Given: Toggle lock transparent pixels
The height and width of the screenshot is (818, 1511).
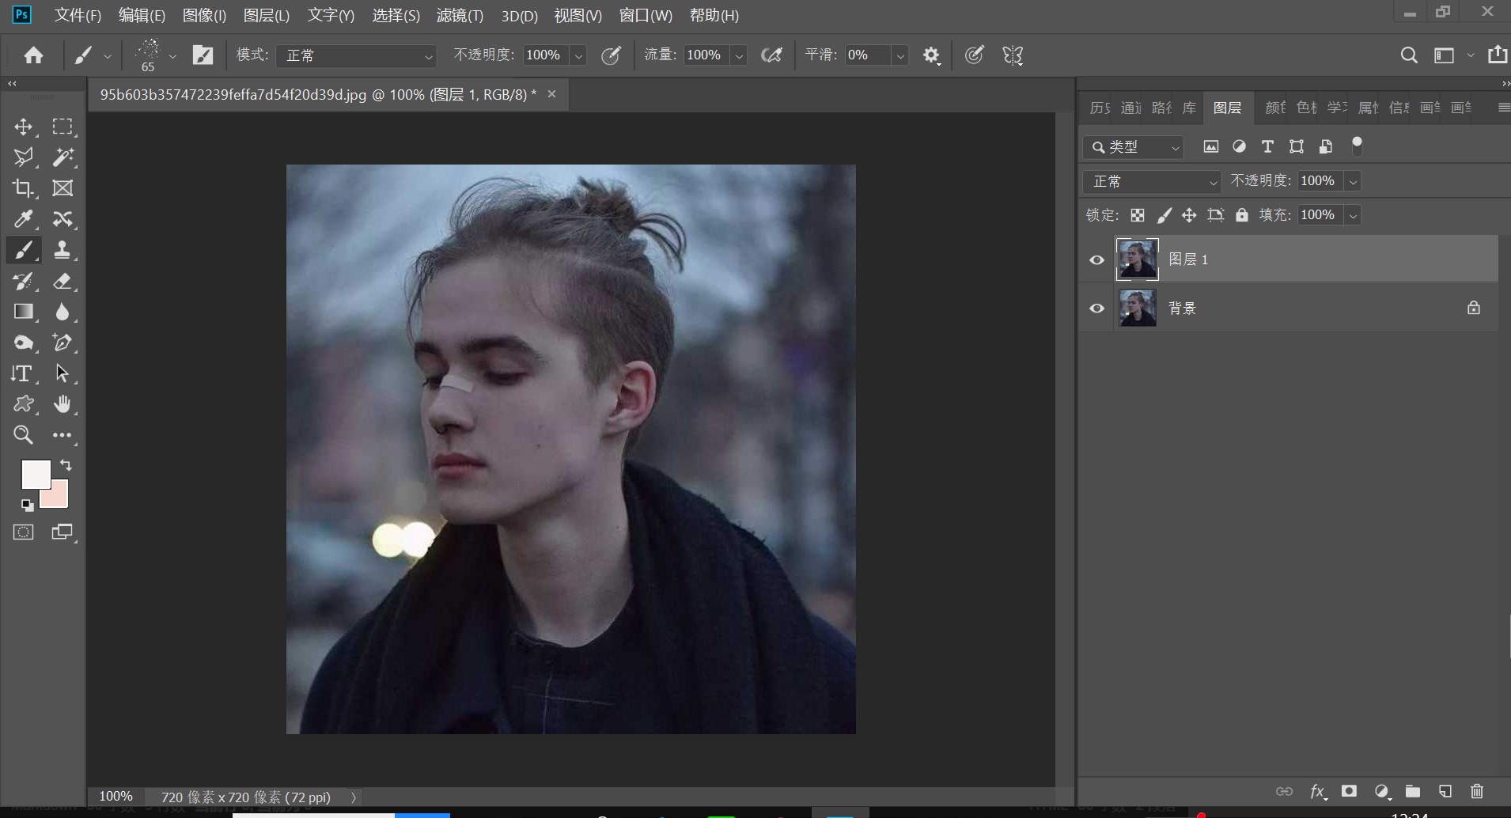Looking at the screenshot, I should [1138, 215].
